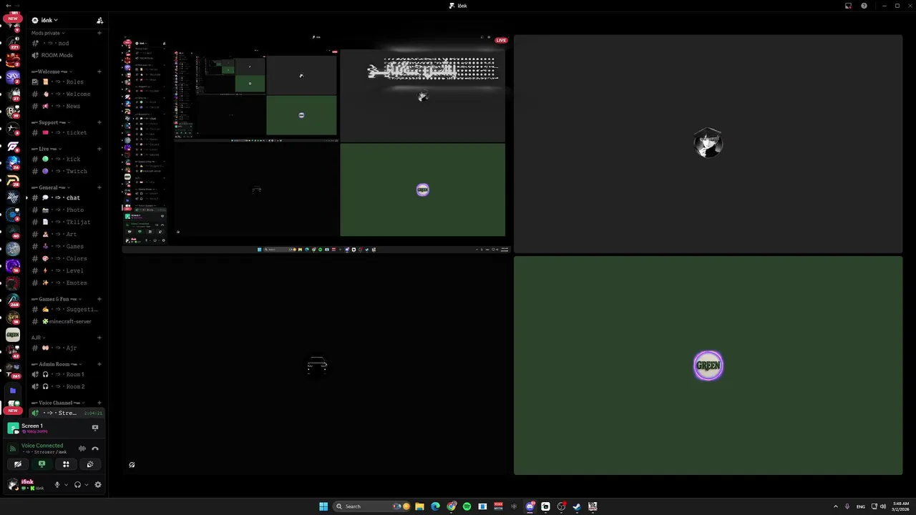Toggle the camera on
The image size is (916, 515).
coord(18,464)
